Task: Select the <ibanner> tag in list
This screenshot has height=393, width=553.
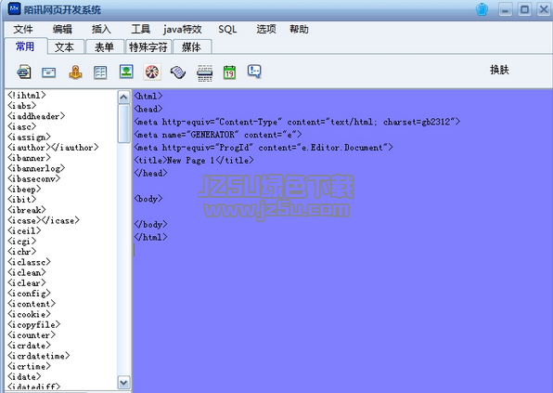Action: [30, 158]
